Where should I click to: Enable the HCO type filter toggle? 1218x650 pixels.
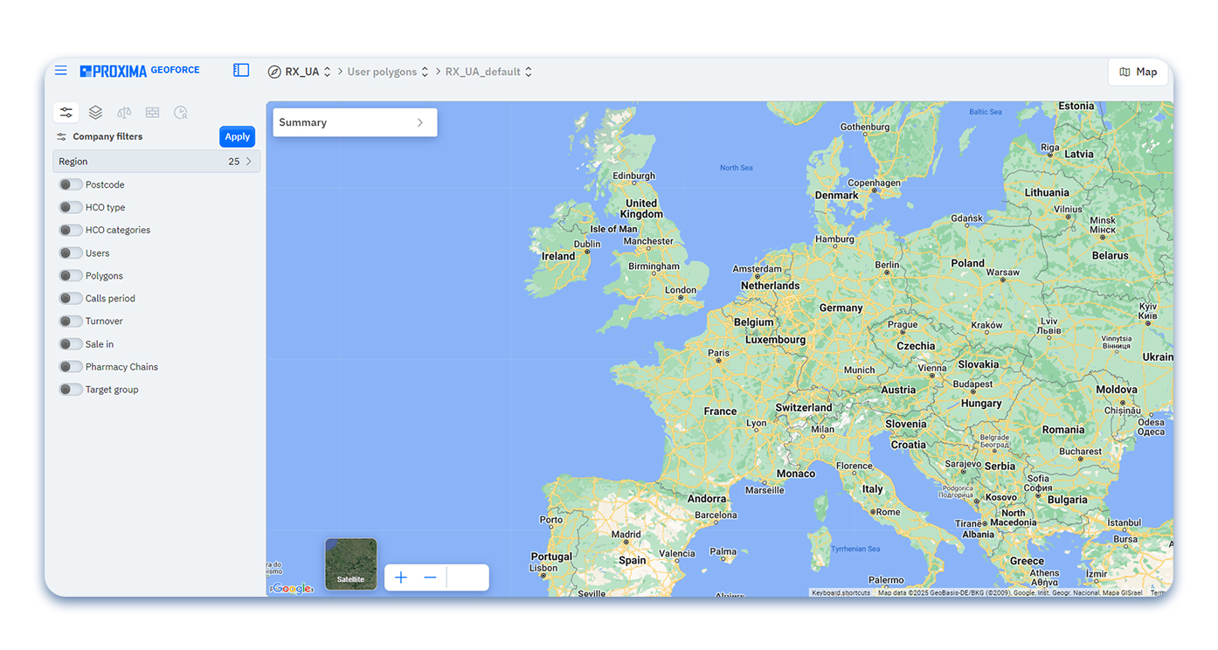(x=71, y=207)
